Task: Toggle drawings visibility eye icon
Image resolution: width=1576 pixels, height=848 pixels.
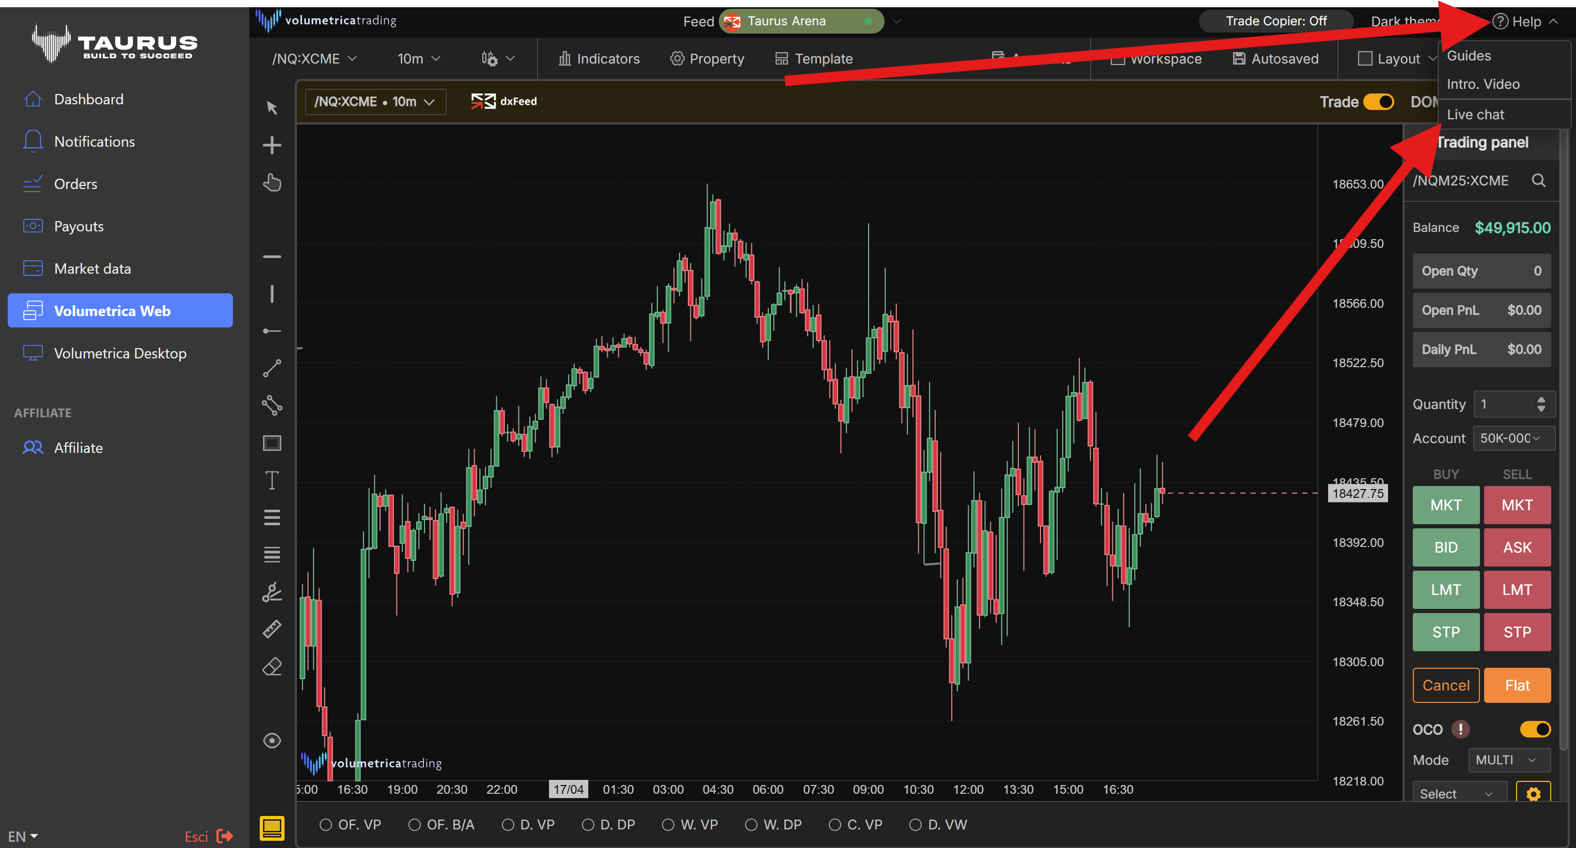Action: click(272, 741)
